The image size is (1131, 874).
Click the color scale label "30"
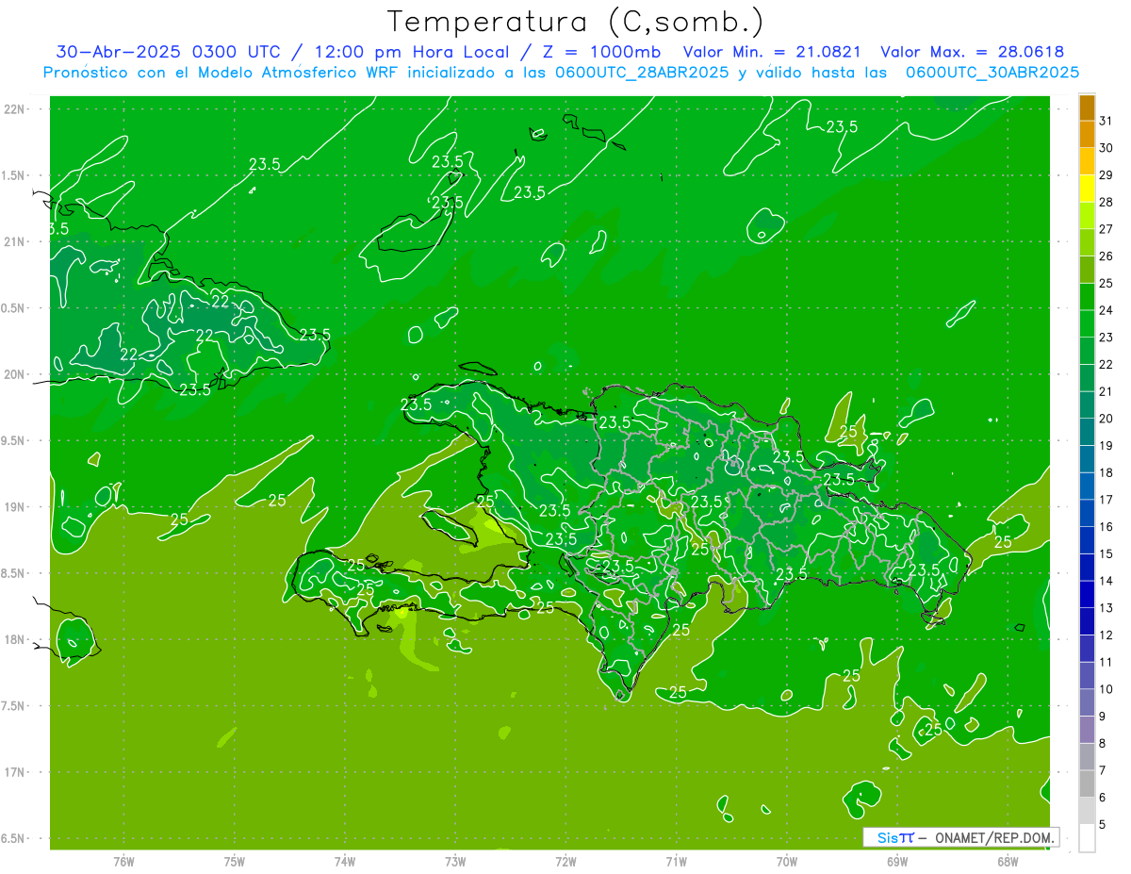(1106, 148)
